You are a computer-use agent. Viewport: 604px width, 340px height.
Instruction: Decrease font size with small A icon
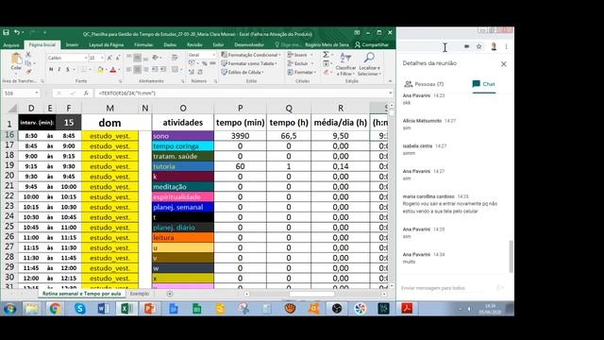pos(118,58)
